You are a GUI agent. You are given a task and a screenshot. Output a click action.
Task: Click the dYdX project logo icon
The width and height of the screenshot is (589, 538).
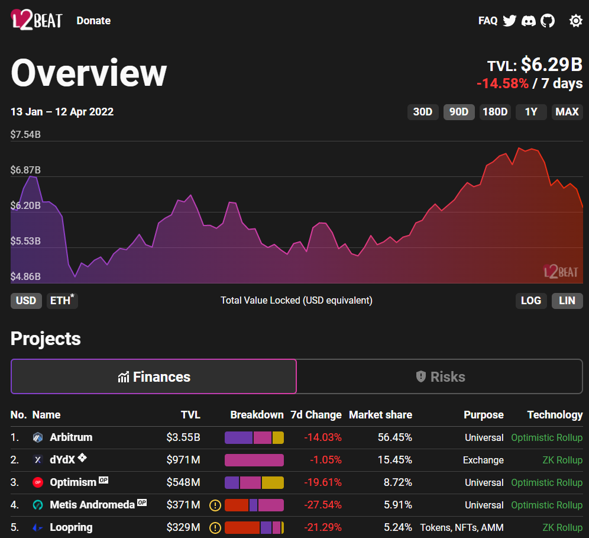click(38, 460)
